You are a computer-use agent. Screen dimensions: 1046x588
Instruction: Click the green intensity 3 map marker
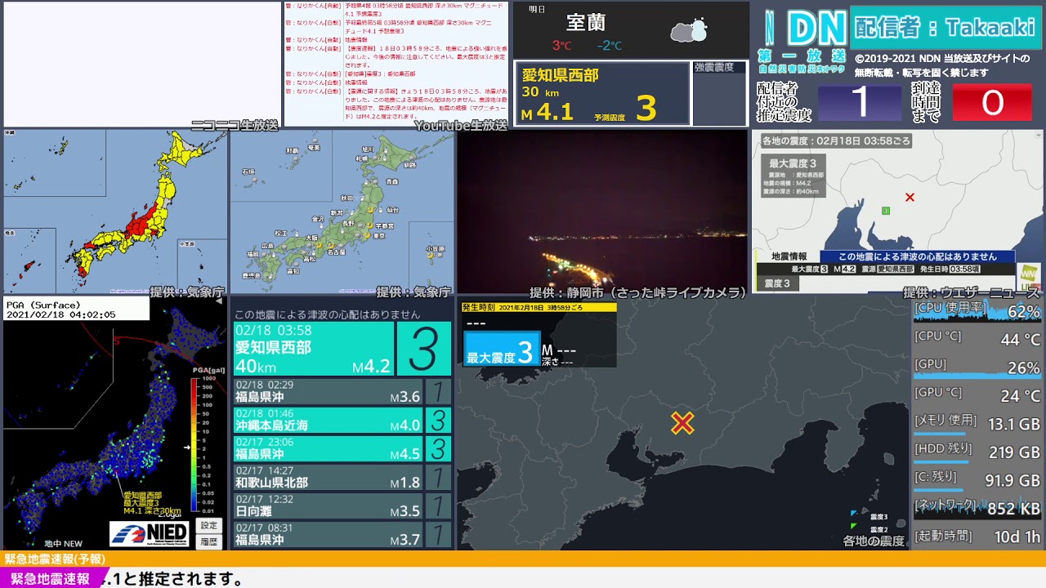pos(885,211)
